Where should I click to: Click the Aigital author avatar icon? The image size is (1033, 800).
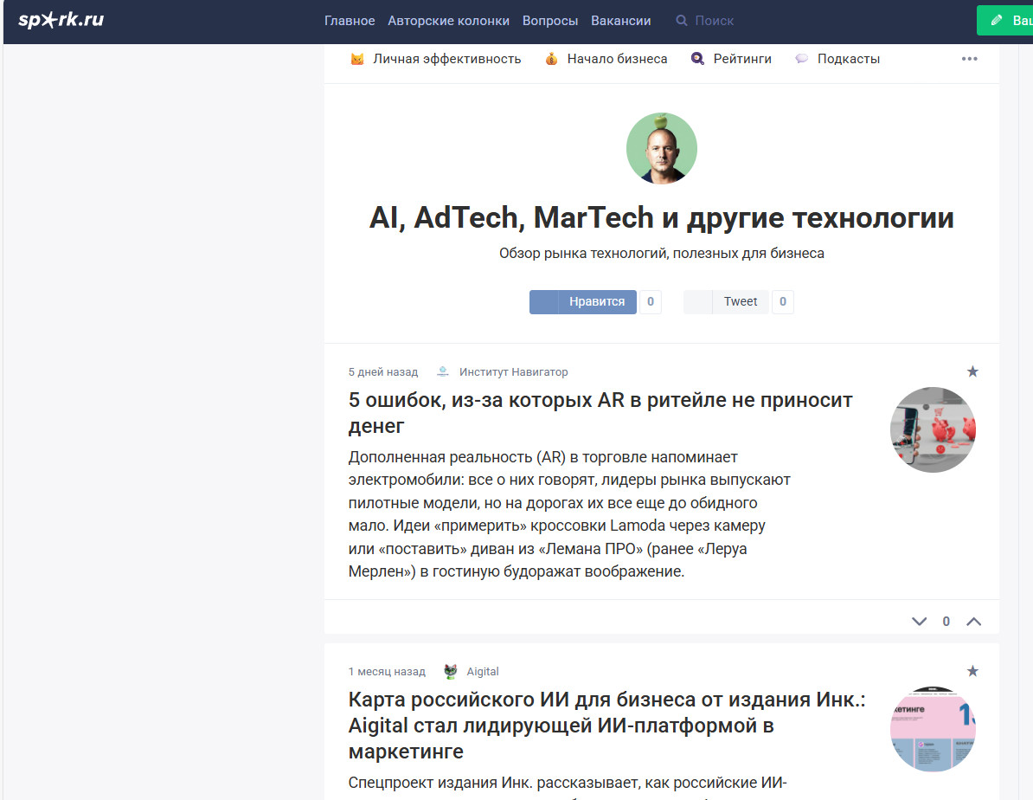click(x=451, y=671)
